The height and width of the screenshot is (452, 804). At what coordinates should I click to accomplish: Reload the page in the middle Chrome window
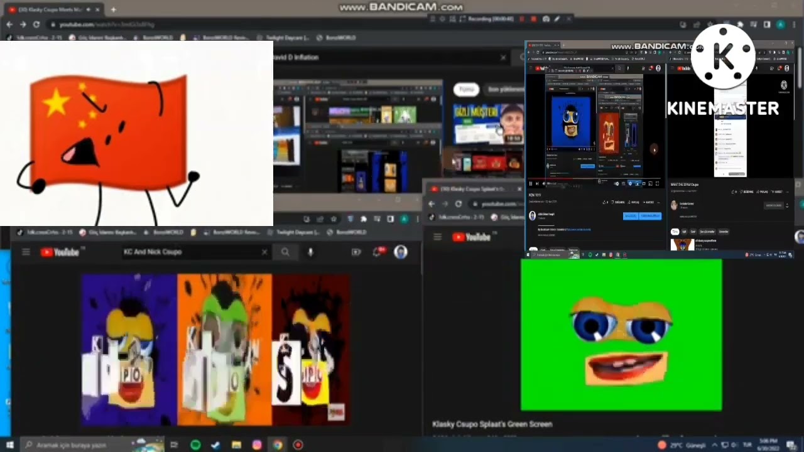click(x=459, y=203)
